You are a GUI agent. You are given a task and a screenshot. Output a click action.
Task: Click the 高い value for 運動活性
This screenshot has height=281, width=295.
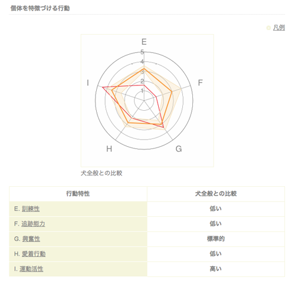pos(215,269)
